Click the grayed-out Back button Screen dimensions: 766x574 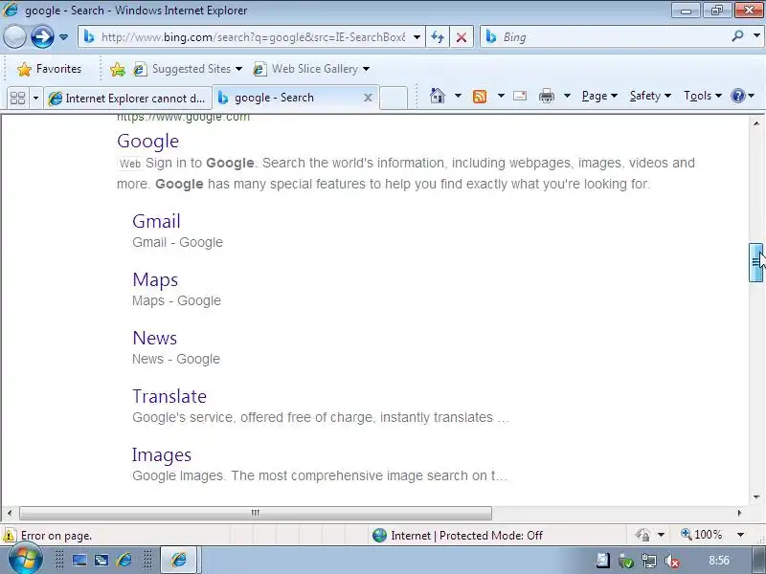pyautogui.click(x=14, y=36)
